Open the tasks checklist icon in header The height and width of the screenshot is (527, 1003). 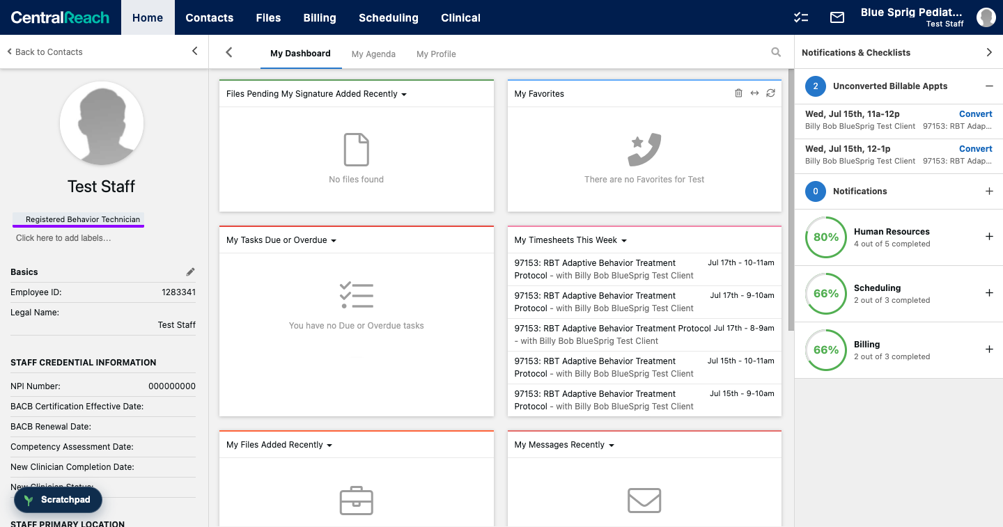point(801,17)
